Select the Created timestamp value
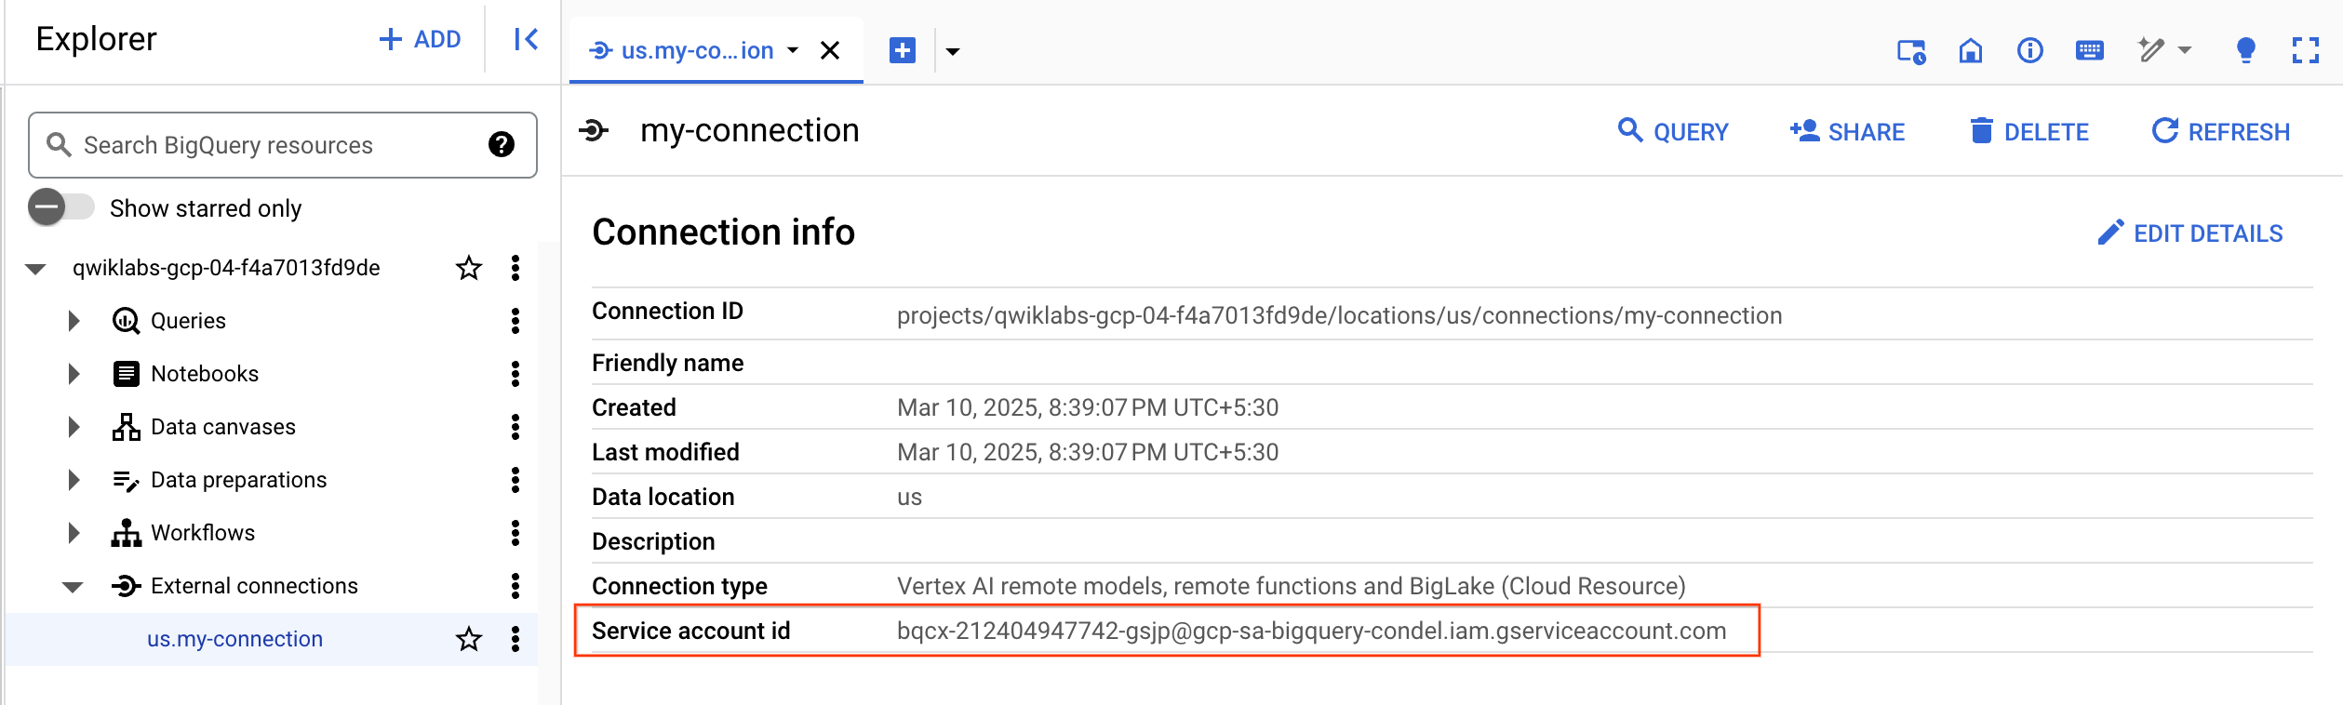2343x705 pixels. [1088, 407]
